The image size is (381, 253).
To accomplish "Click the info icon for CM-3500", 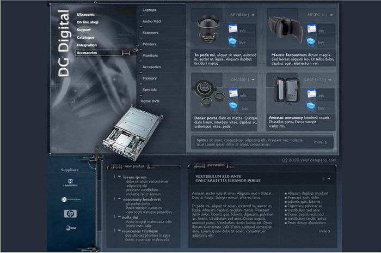I will pos(233,93).
